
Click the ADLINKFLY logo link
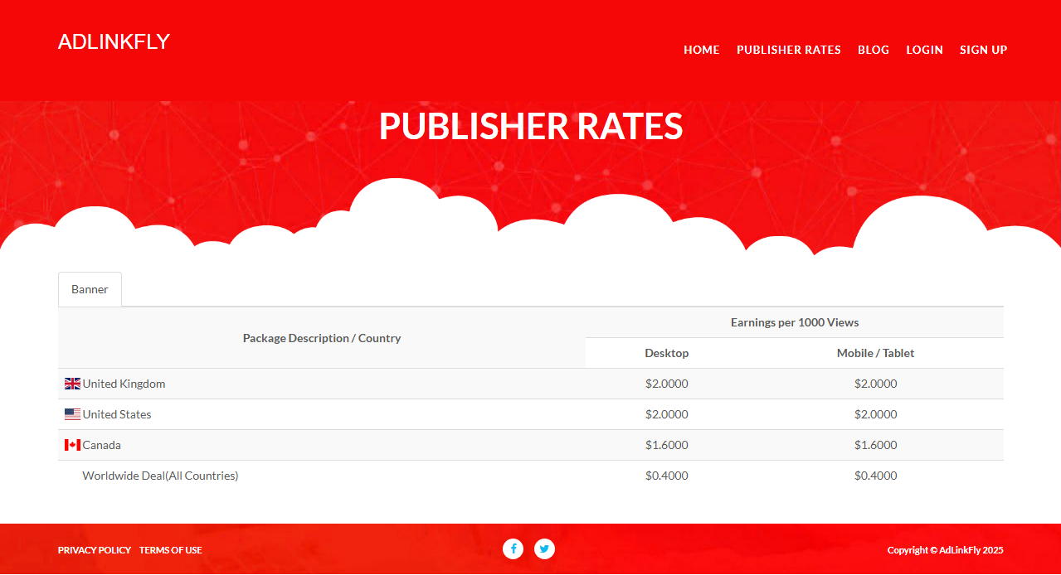[114, 41]
